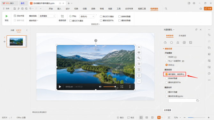Screen dimensions: 214x120
Task: Check Hide While Not Playing in ribbon
Action: pos(119,17)
